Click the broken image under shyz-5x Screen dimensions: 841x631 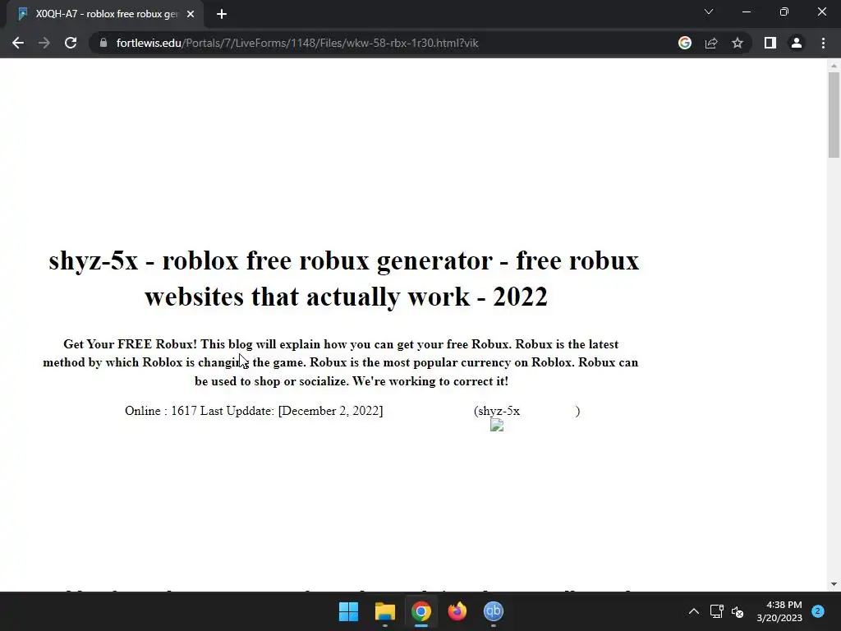tap(497, 425)
